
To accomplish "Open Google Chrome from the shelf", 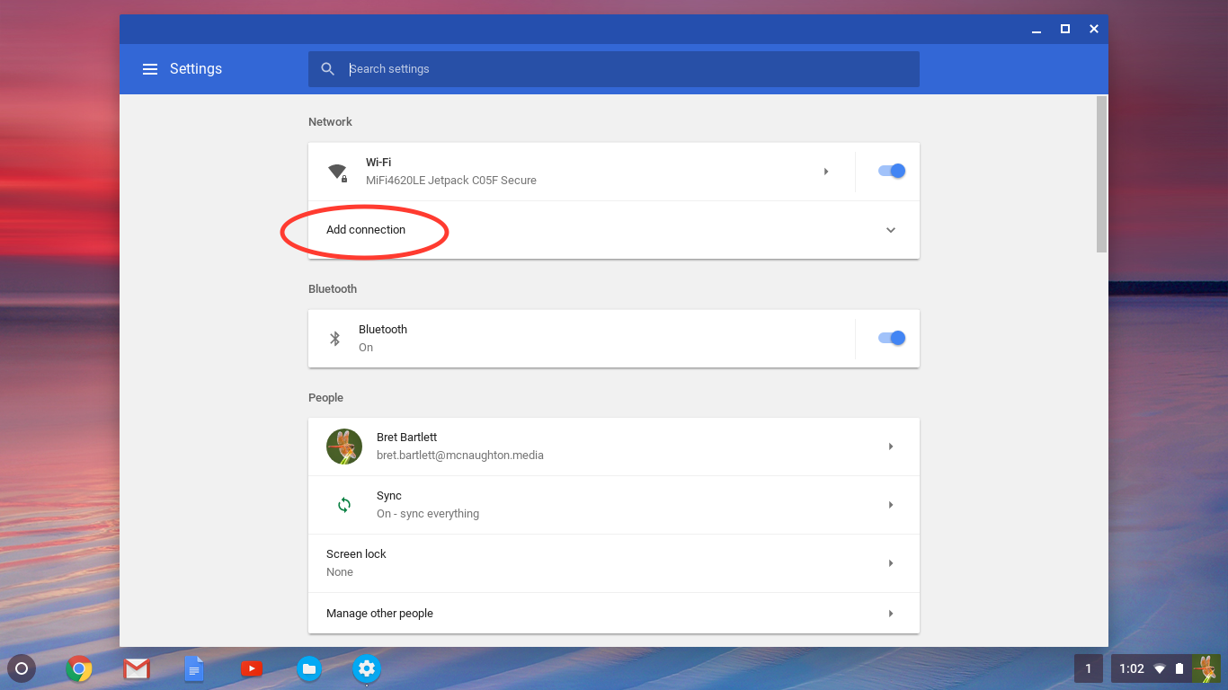I will click(x=79, y=668).
